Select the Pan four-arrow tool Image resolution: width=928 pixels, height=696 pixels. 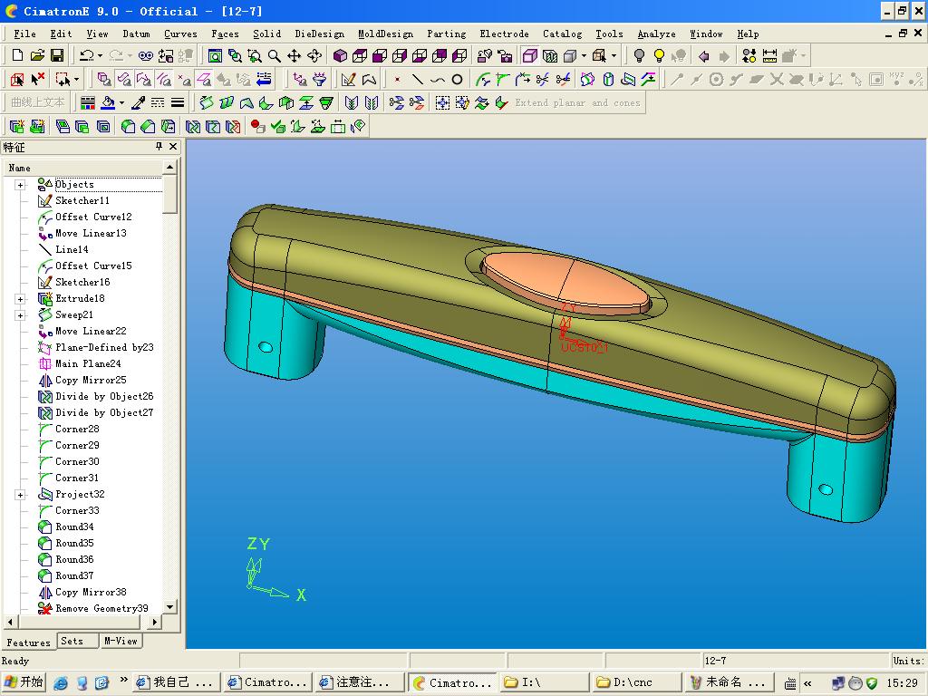pos(295,55)
